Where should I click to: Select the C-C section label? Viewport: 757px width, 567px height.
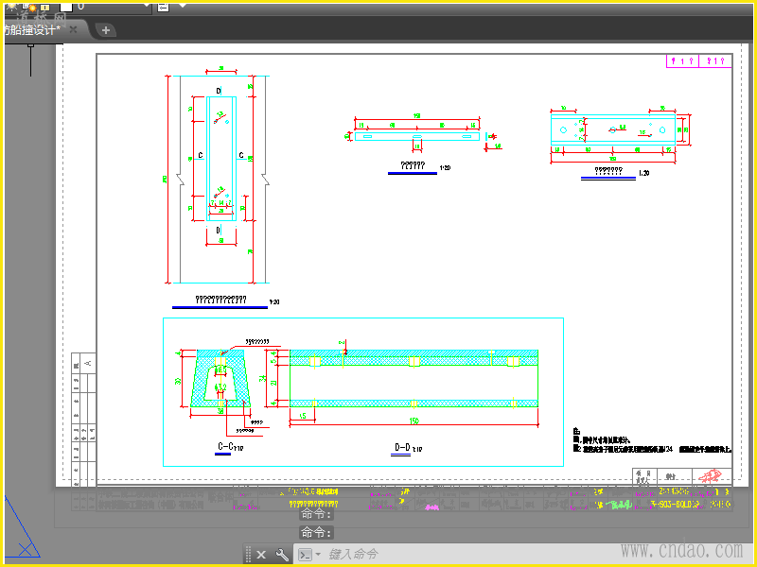coord(226,446)
